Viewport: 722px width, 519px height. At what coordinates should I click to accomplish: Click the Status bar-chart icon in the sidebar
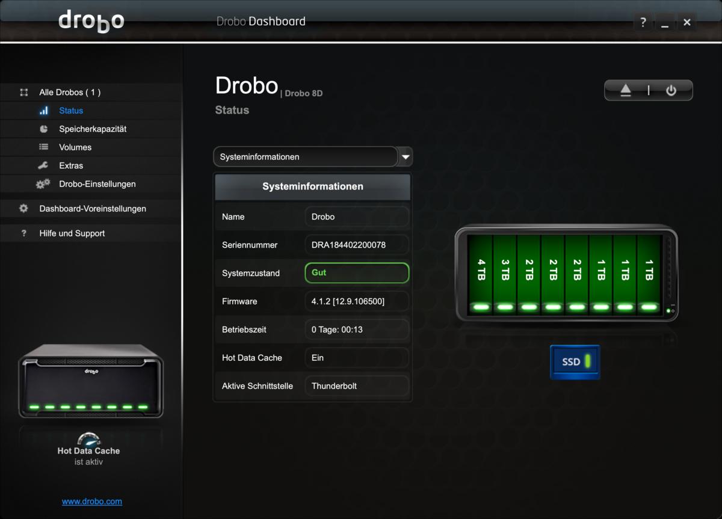click(x=43, y=111)
